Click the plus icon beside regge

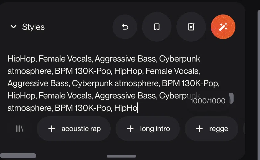(x=199, y=129)
